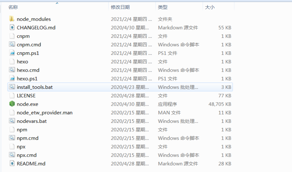Select the npx.cmd file name
Image resolution: width=292 pixels, height=172 pixels.
27,155
